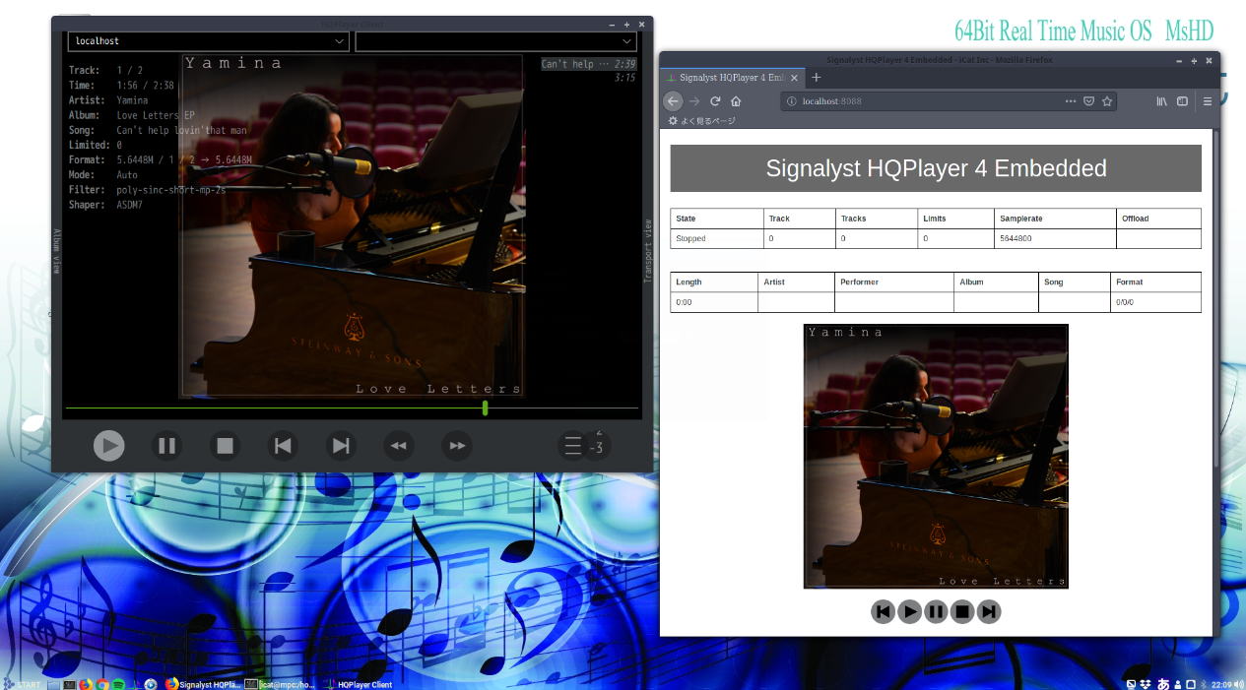
Task: Switch to the HQPlayer Client taskbar window
Action: coord(358,684)
